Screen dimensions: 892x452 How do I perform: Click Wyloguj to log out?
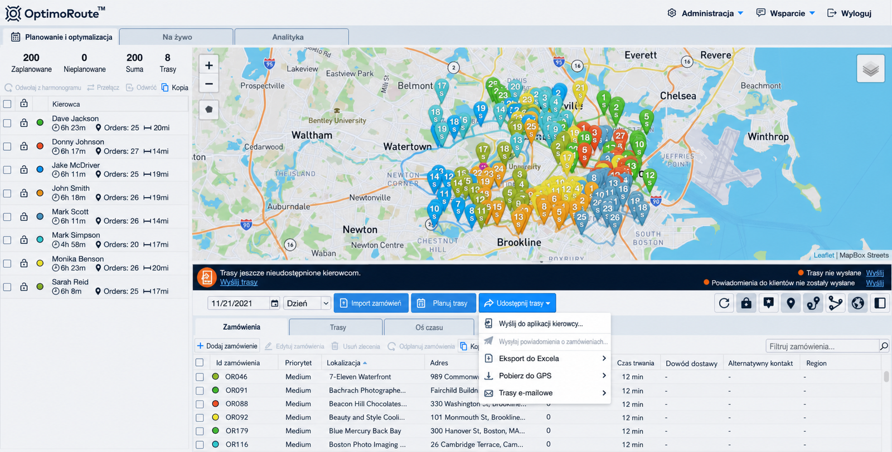click(x=849, y=13)
